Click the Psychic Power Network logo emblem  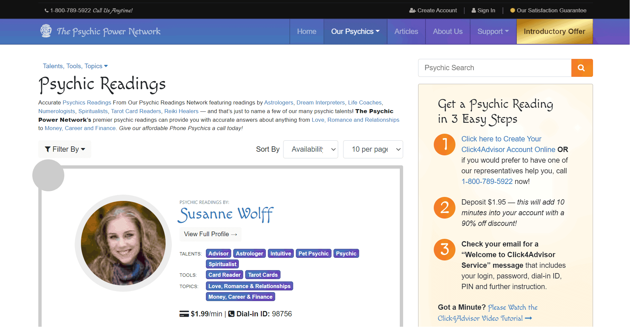[46, 31]
